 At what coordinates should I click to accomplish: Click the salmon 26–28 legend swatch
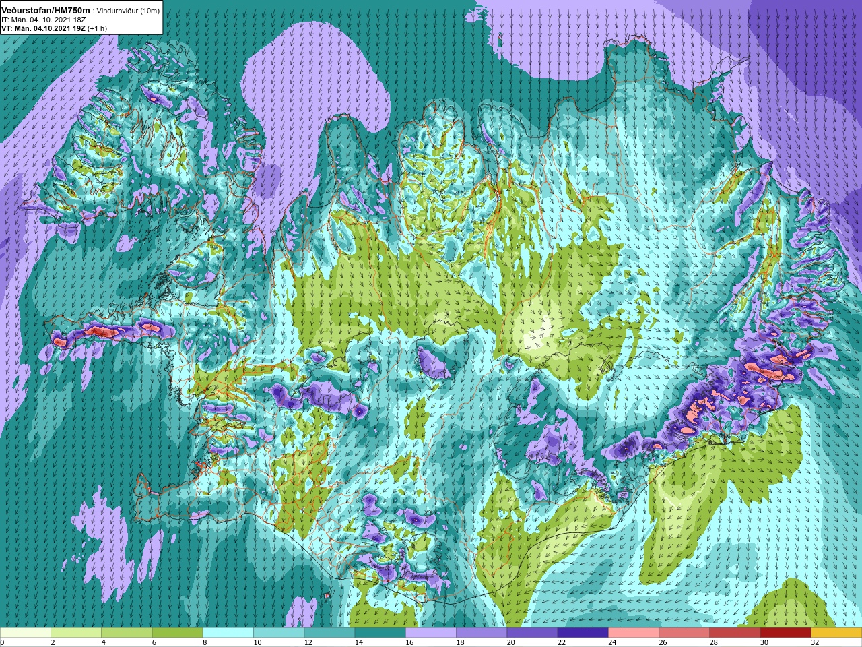[684, 633]
